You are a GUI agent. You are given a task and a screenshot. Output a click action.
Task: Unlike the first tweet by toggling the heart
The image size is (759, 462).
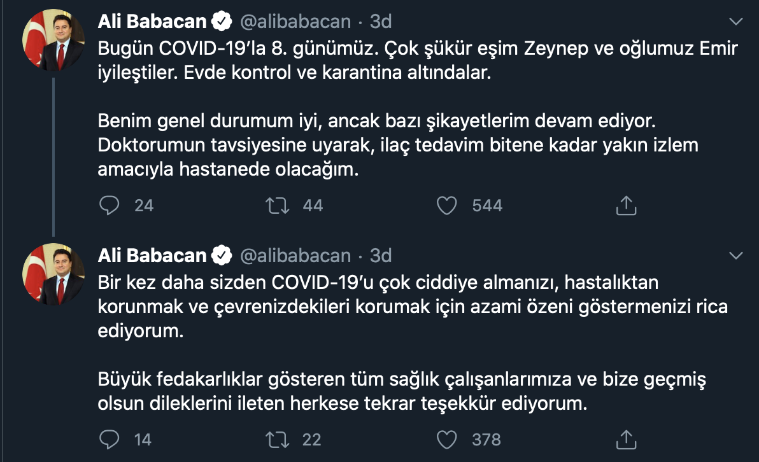click(x=447, y=205)
